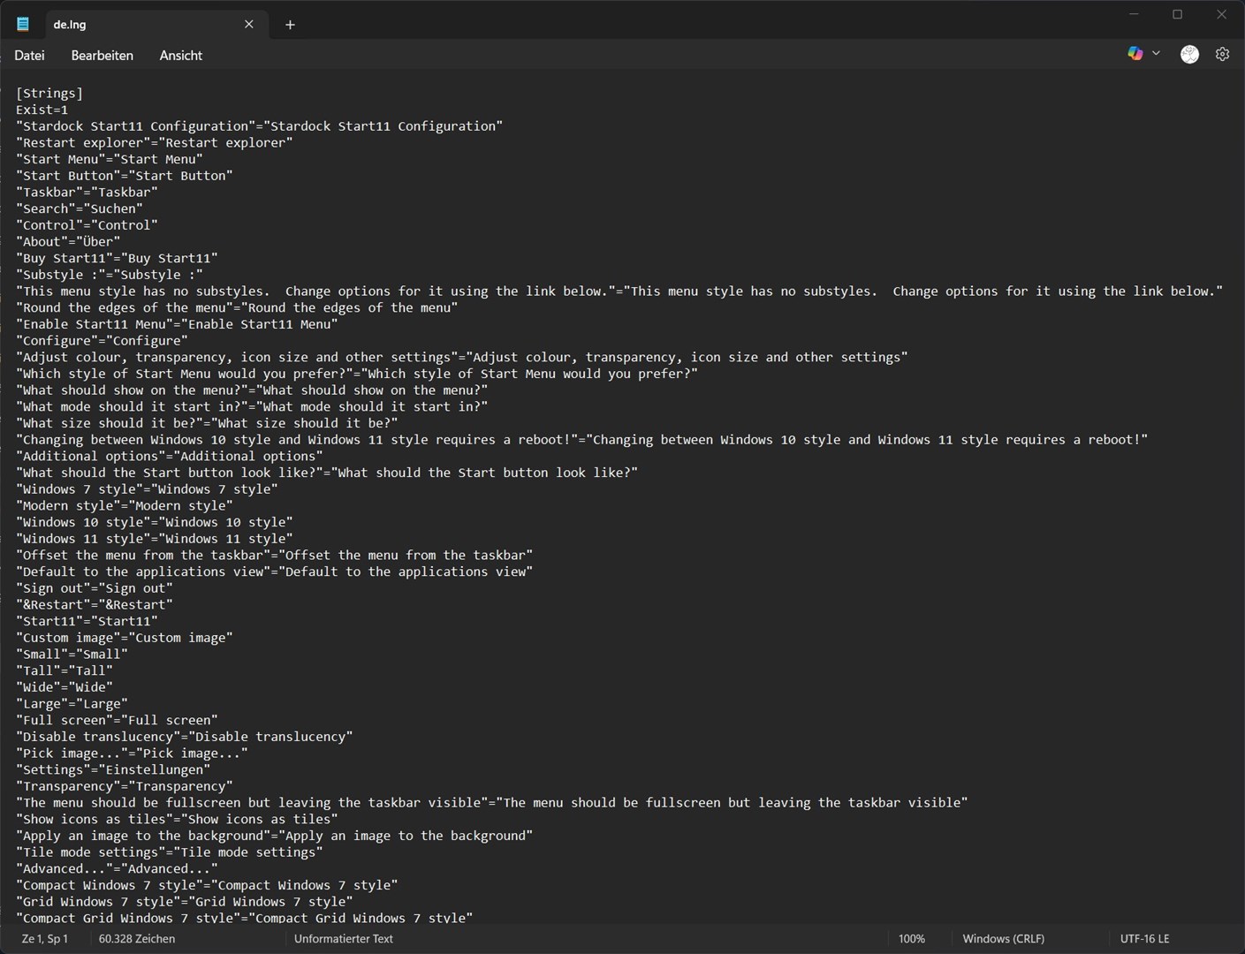Minimize the Notepad window
Image resolution: width=1245 pixels, height=954 pixels.
tap(1134, 14)
